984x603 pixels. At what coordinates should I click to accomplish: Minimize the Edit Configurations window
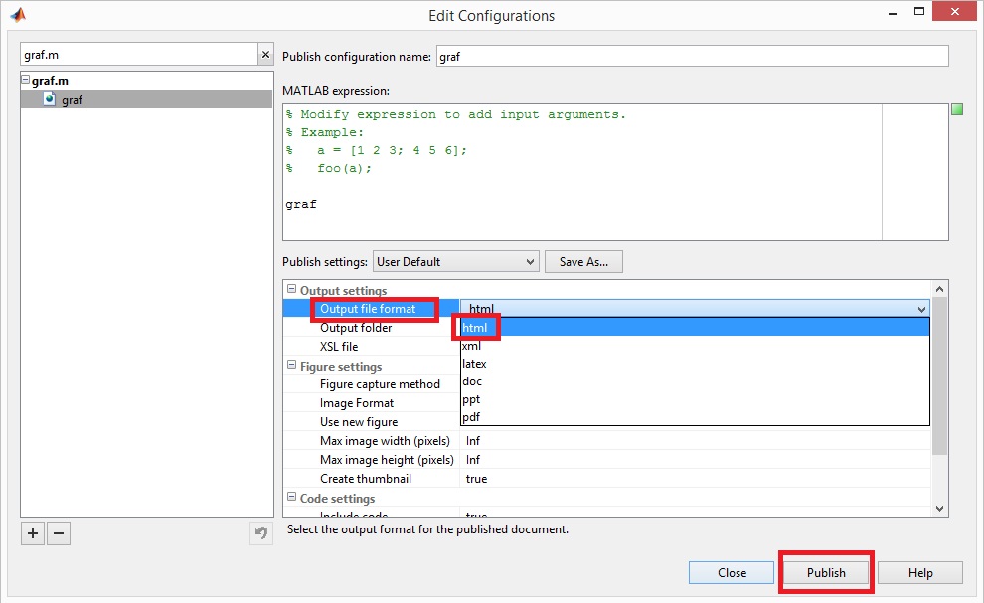click(x=893, y=13)
